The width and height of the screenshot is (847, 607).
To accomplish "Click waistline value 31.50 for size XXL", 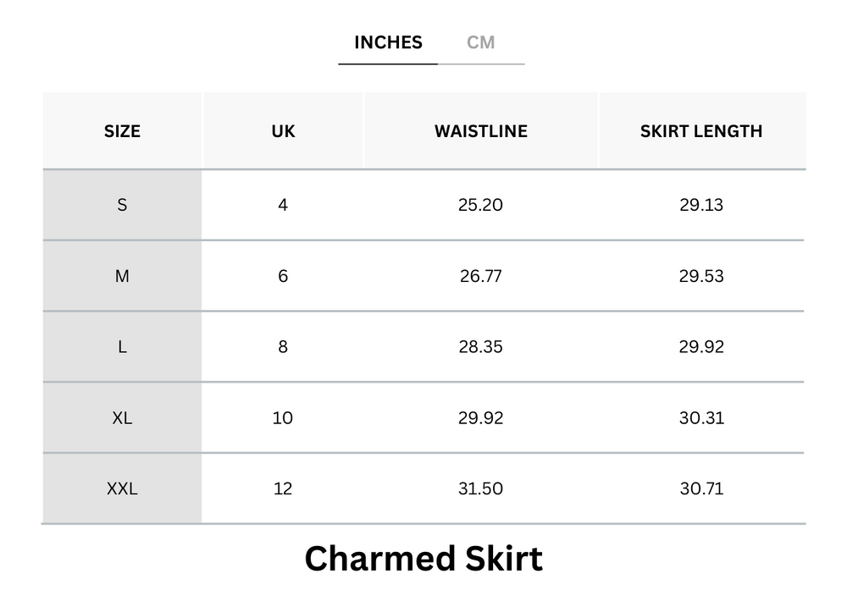I will [x=481, y=488].
